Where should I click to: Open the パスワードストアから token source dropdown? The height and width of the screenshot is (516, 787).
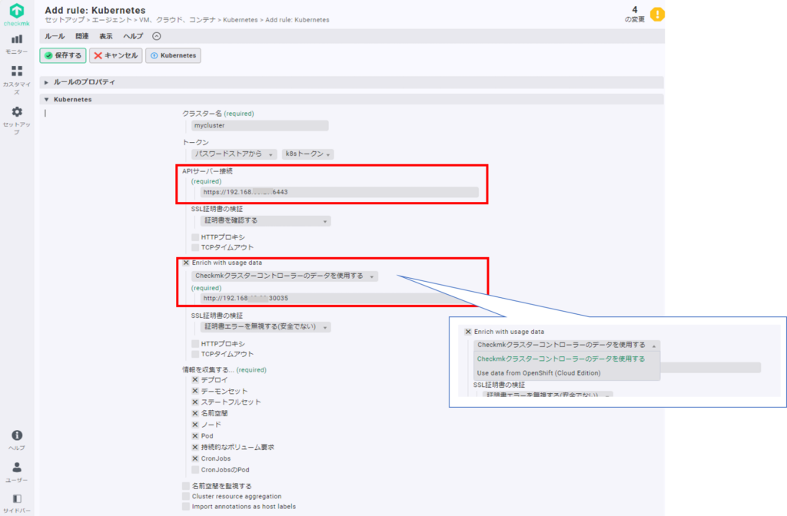point(234,154)
